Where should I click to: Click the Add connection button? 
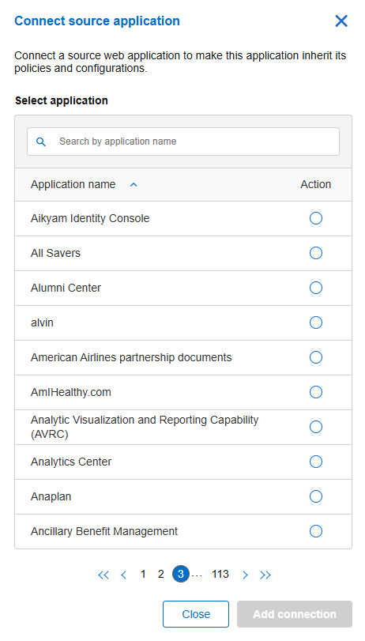pos(294,613)
